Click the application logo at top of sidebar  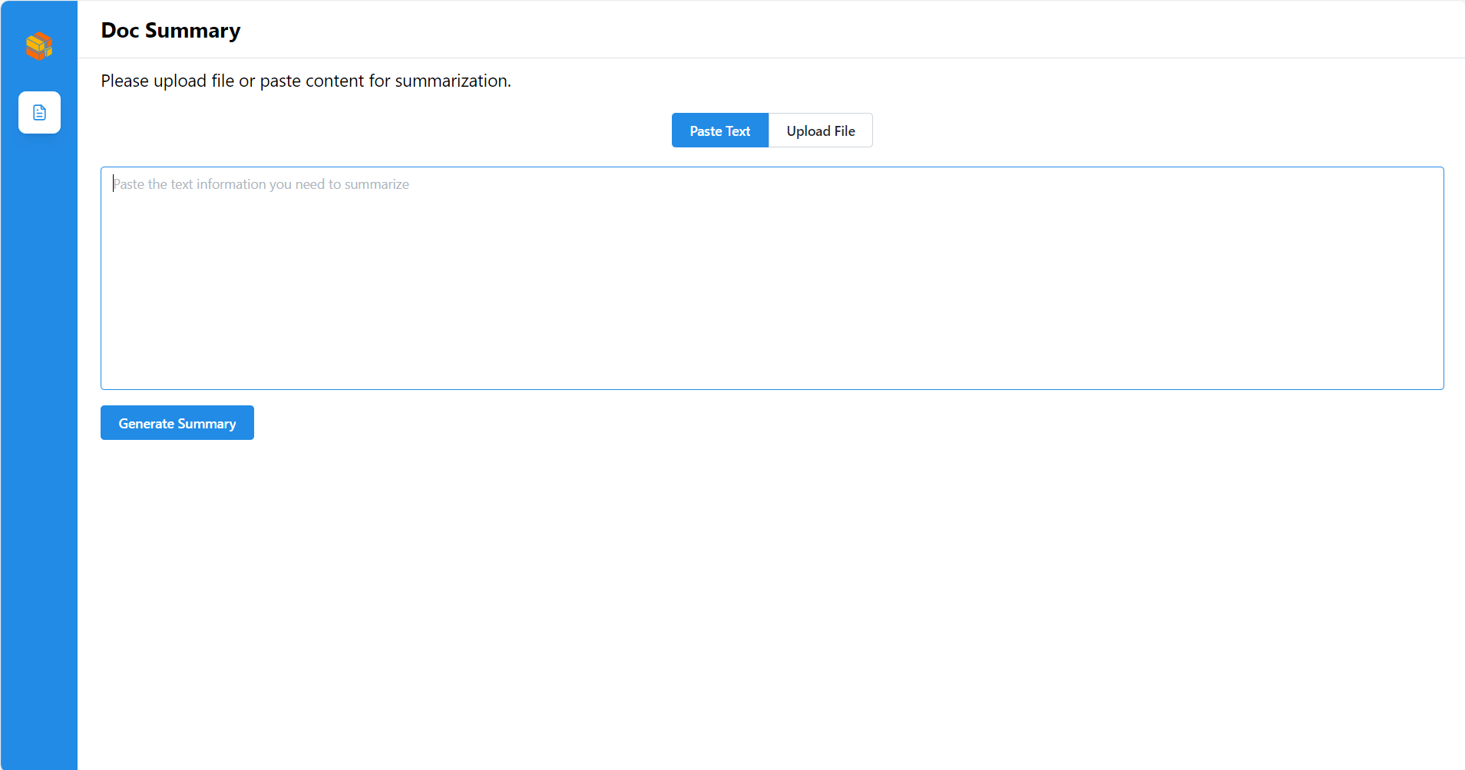pos(38,46)
